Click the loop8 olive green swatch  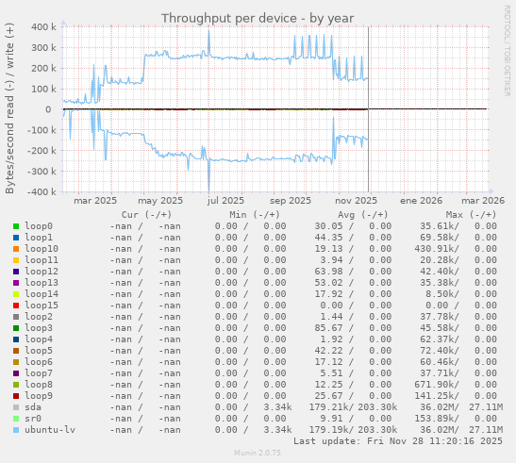tap(16, 385)
